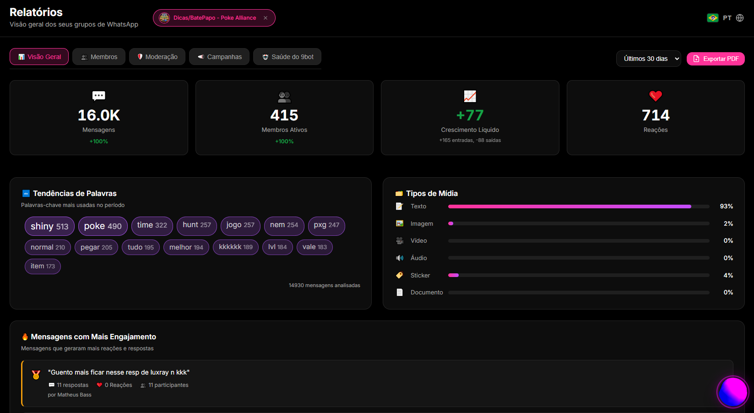Remove the Dicas/BatePapo group chip

[x=266, y=18]
